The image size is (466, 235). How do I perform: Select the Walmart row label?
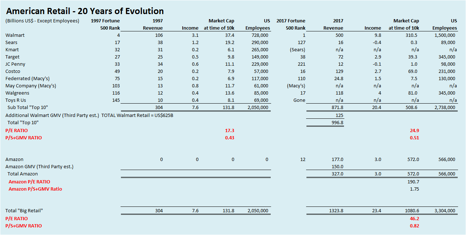coord(15,35)
